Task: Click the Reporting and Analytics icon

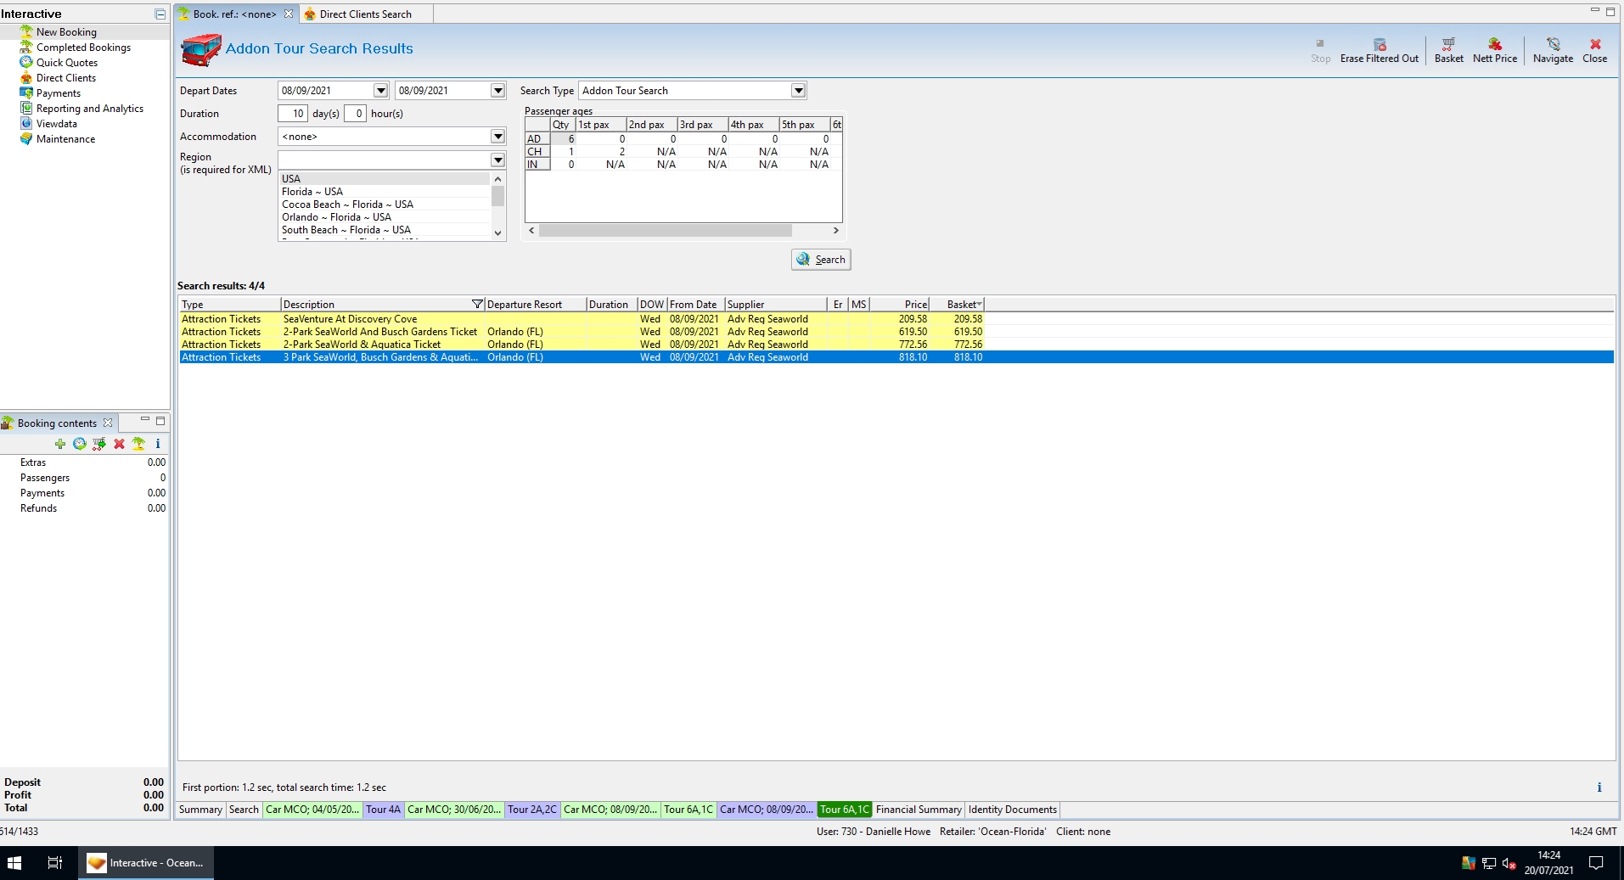Action: coord(26,109)
